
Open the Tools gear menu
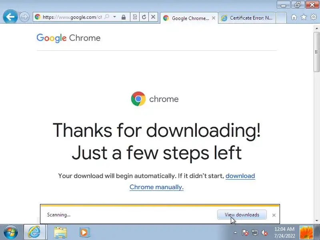point(314,17)
